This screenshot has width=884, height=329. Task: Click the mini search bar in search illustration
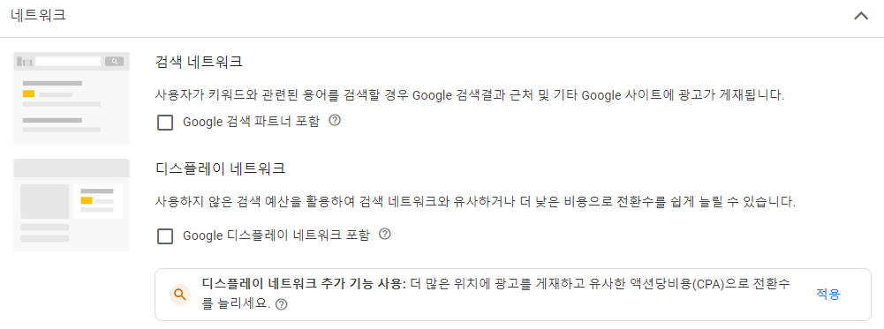pyautogui.click(x=68, y=61)
